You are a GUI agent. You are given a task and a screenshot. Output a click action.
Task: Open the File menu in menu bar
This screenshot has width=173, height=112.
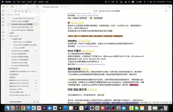(x=14, y=2)
